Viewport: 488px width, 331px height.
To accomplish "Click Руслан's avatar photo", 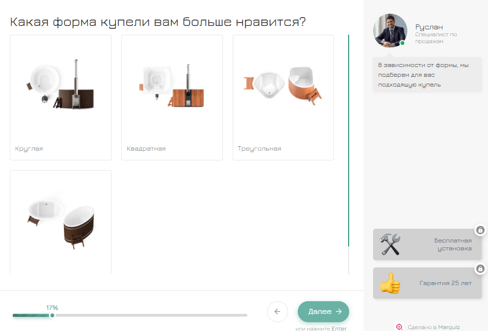I will click(390, 30).
